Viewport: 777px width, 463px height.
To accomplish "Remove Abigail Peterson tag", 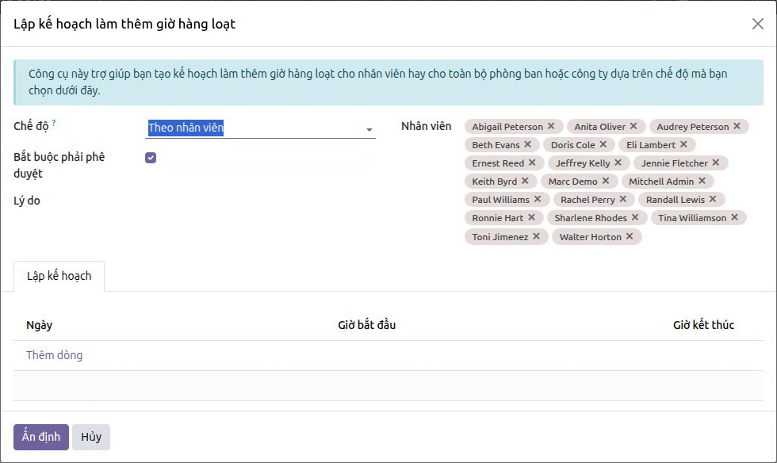I will pos(551,126).
